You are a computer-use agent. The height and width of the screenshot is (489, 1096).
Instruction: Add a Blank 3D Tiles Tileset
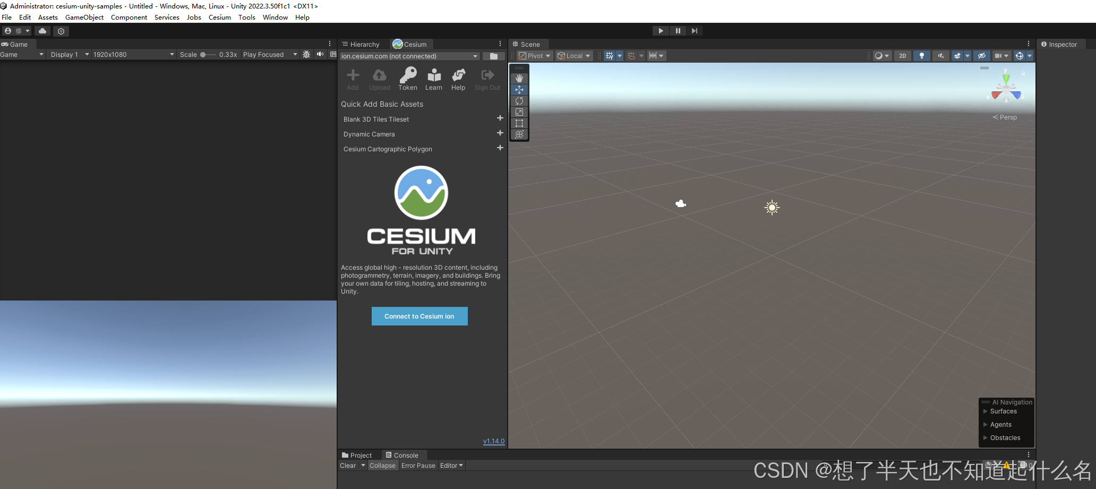(x=500, y=118)
